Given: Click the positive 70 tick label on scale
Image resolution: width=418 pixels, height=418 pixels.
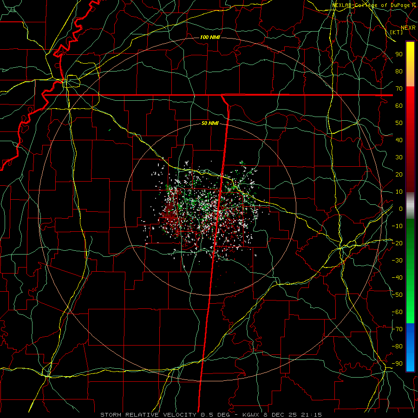Looking at the screenshot, I should (x=399, y=89).
